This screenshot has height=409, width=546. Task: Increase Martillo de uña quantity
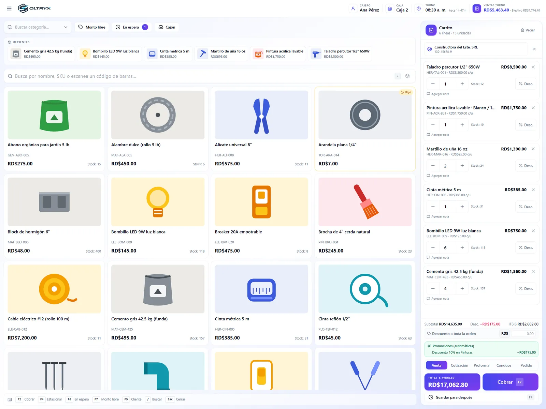tap(462, 166)
